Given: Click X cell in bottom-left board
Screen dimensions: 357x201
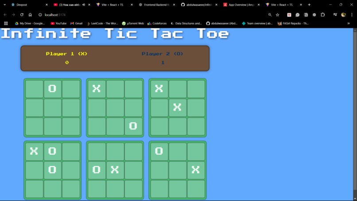Looking at the screenshot, I should pyautogui.click(x=34, y=151).
